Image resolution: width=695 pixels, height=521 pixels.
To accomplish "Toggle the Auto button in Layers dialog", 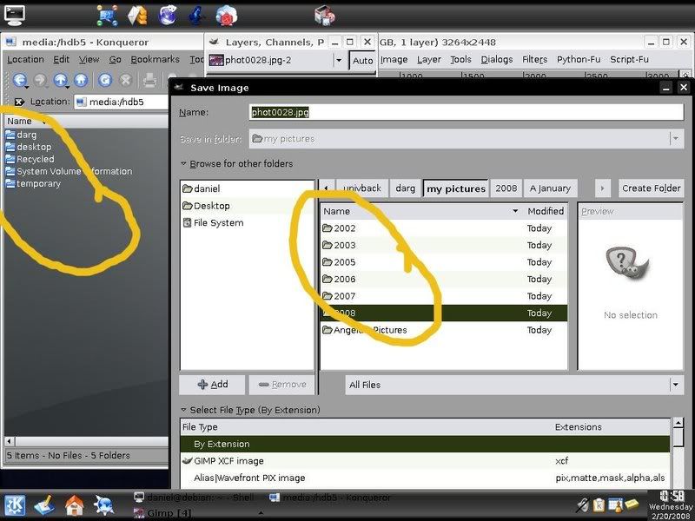I will coord(362,61).
